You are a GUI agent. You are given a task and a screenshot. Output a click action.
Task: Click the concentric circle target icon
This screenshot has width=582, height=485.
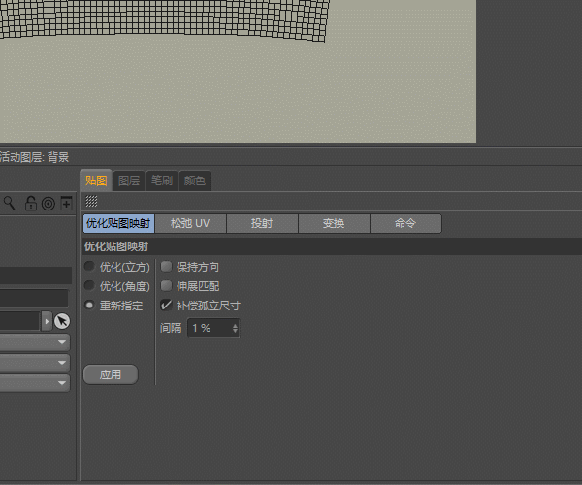pyautogui.click(x=48, y=203)
